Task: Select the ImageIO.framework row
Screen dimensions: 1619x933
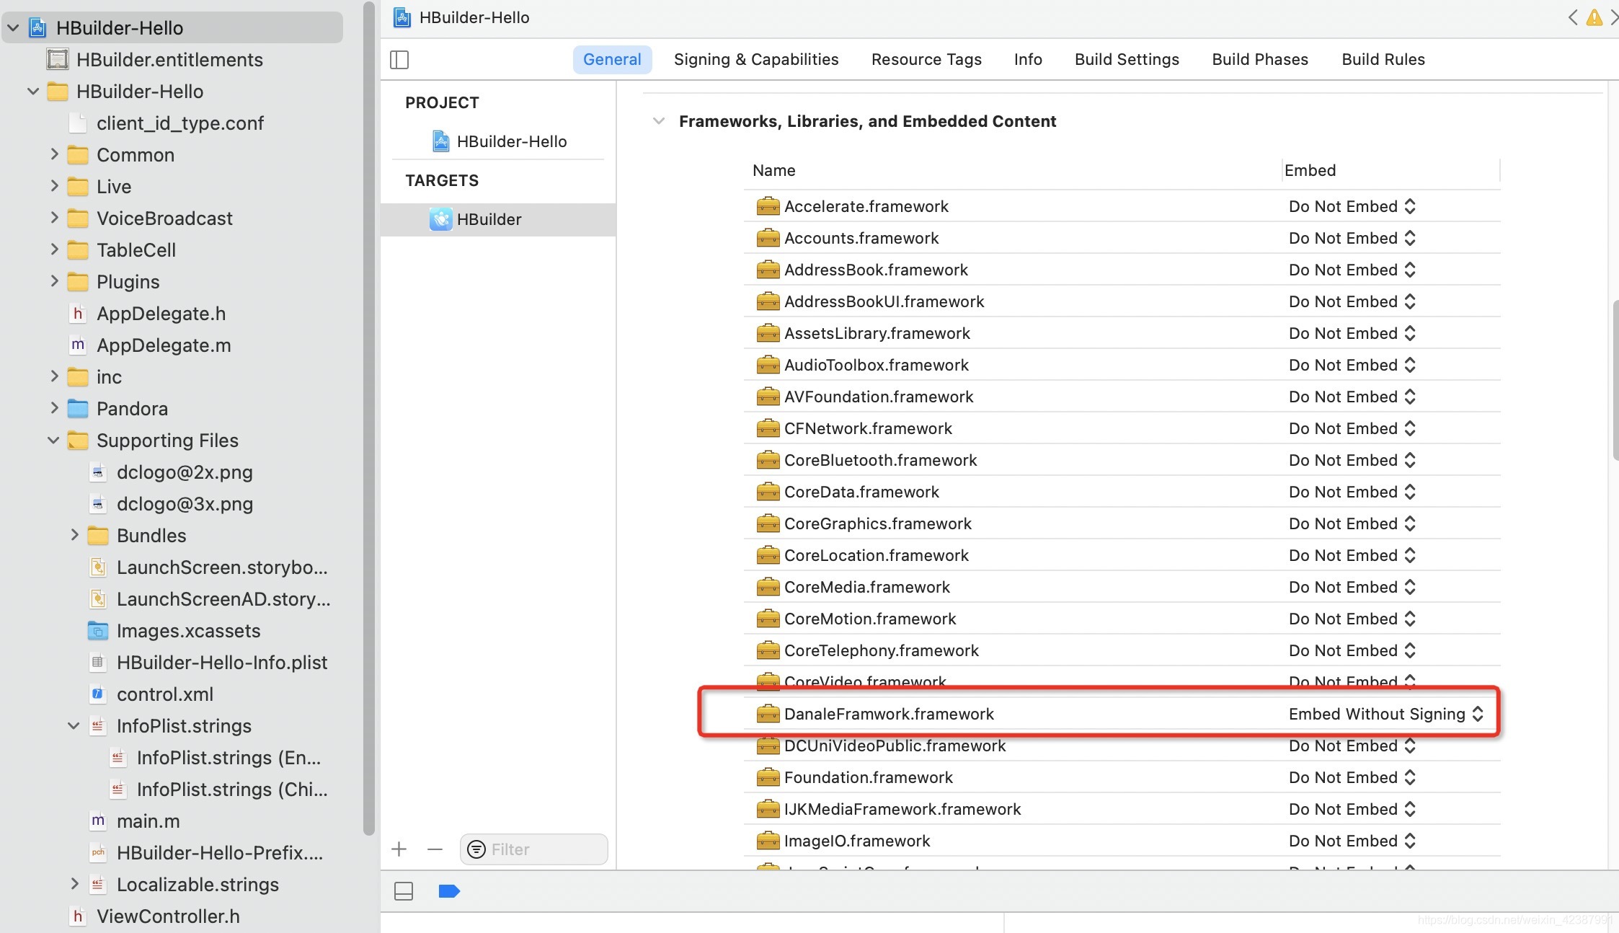Action: pos(1122,841)
